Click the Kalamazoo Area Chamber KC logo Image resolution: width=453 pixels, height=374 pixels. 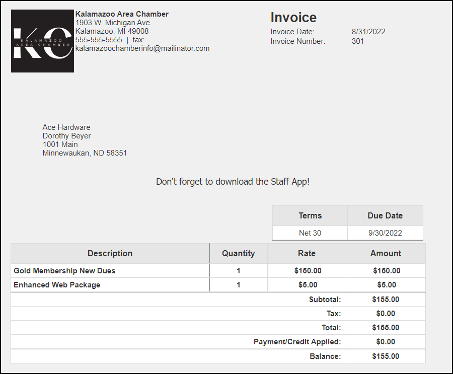(x=42, y=41)
